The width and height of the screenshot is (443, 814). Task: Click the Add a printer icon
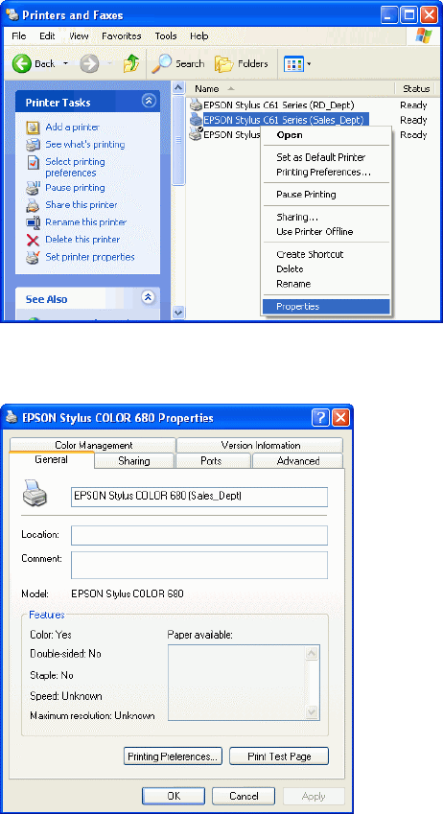[33, 128]
